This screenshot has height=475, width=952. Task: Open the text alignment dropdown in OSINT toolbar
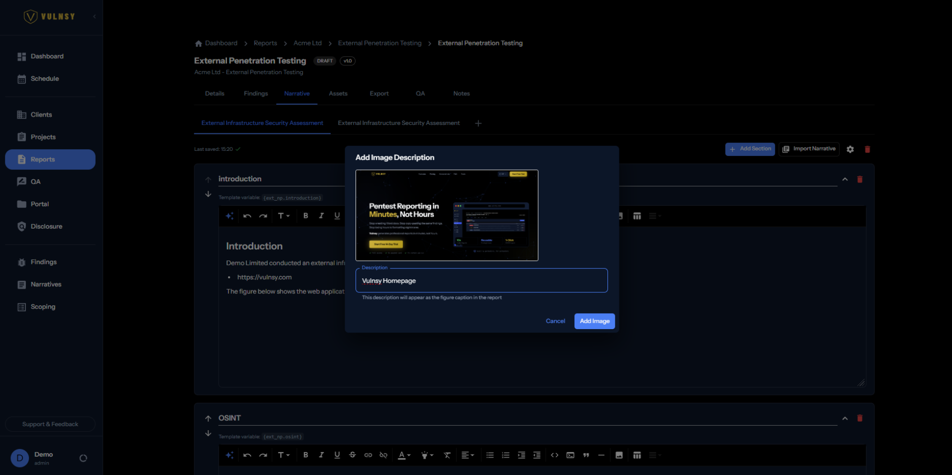[468, 455]
